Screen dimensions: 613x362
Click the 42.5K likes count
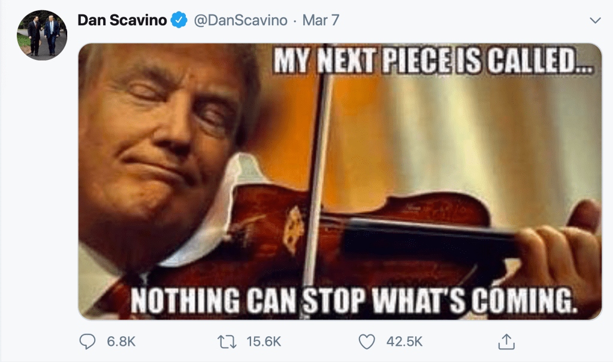404,342
